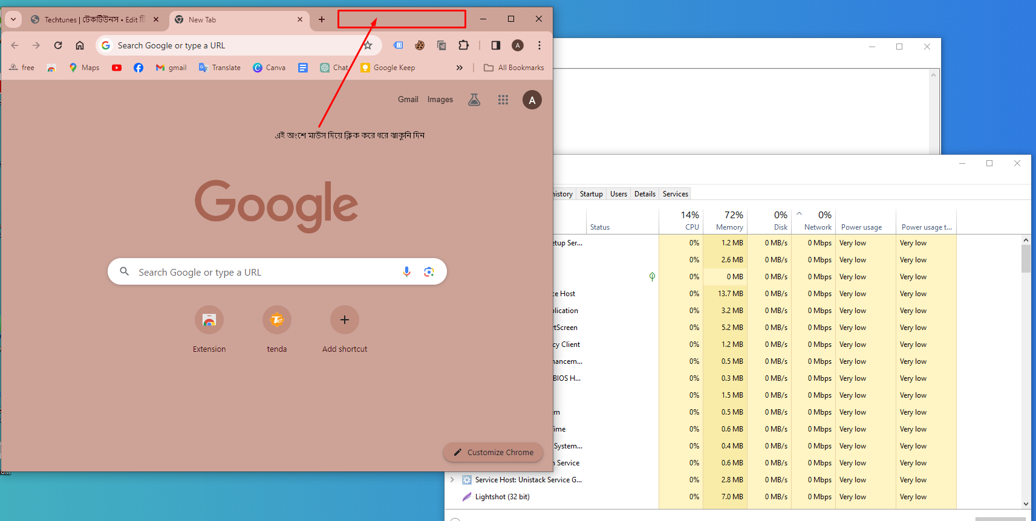Search by image with Google Lens
This screenshot has height=521, width=1036.
[429, 272]
